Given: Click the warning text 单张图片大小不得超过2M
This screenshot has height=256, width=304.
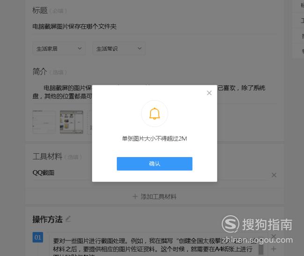Looking at the screenshot, I should coord(154,139).
